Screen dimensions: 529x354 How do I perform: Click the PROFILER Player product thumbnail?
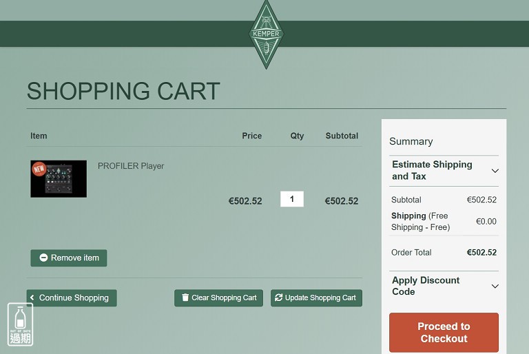coord(59,179)
